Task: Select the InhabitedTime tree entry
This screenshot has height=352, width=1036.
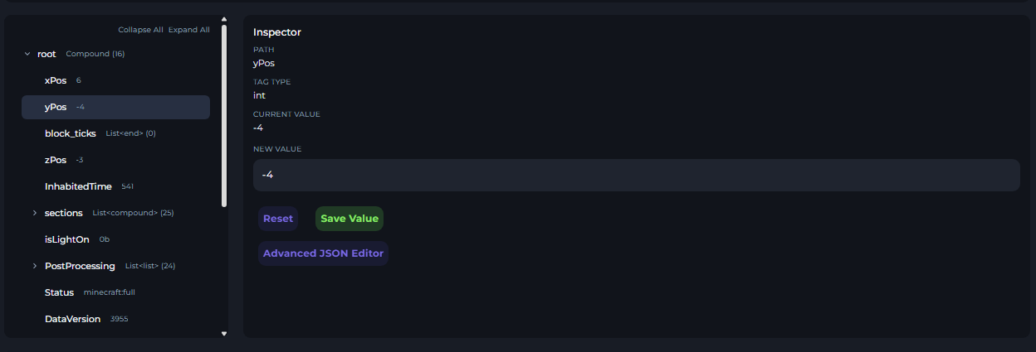Action: (x=78, y=186)
